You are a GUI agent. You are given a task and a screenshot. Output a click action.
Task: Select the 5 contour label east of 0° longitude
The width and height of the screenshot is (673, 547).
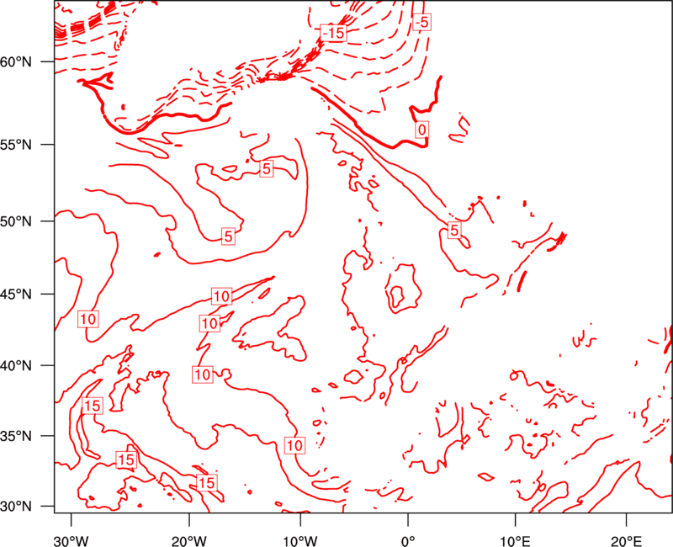click(x=454, y=230)
